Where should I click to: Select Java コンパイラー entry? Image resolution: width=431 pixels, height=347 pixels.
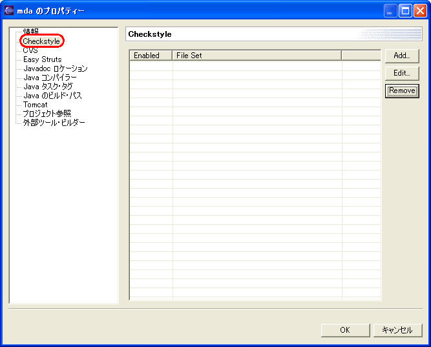[x=50, y=78]
